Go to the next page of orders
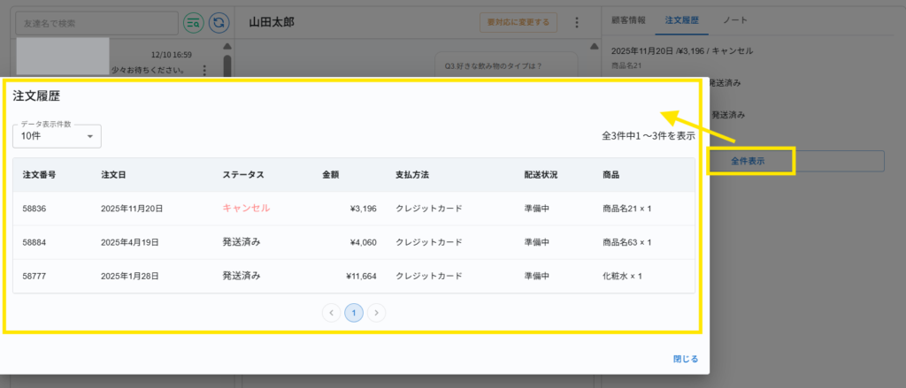Viewport: 906px width, 388px height. (x=376, y=312)
